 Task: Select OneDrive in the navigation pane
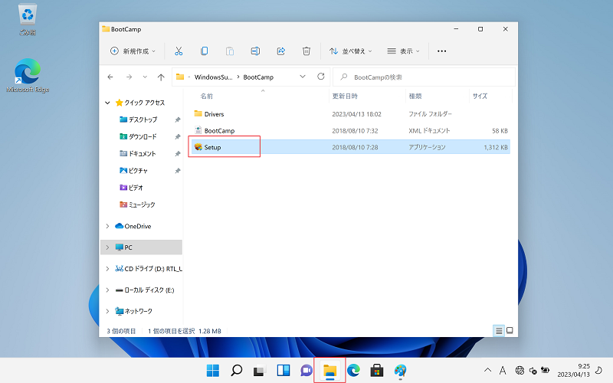click(x=138, y=226)
